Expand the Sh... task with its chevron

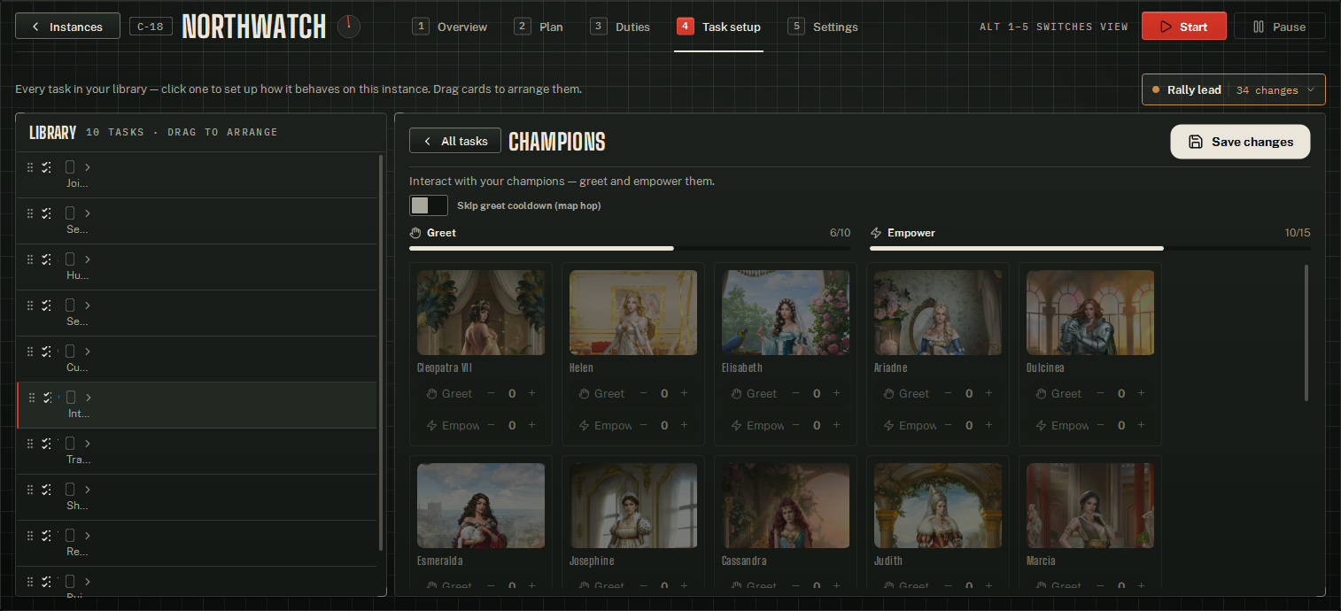[x=88, y=490]
